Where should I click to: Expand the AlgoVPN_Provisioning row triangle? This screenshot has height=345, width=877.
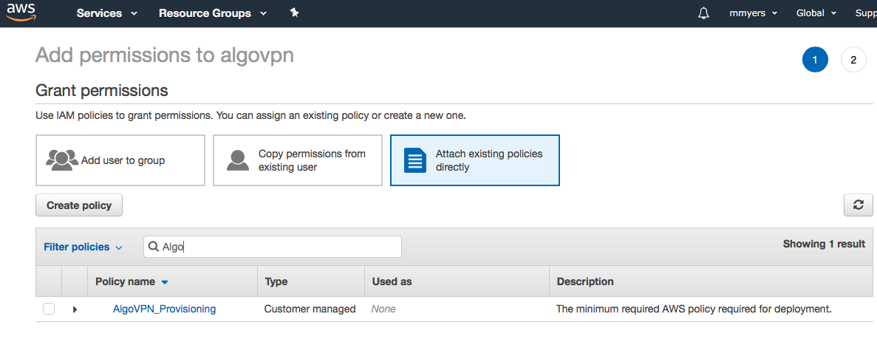(x=75, y=310)
